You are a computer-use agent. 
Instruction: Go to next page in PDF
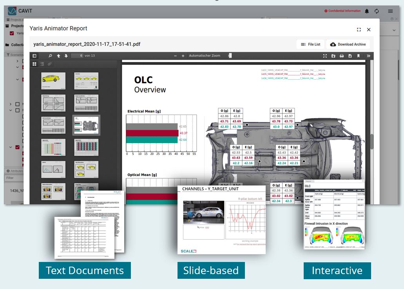pyautogui.click(x=66, y=56)
